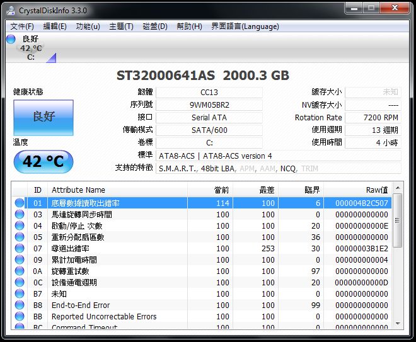This screenshot has width=416, height=342.
Task: Click the 最差 column header
Action: tap(255, 190)
